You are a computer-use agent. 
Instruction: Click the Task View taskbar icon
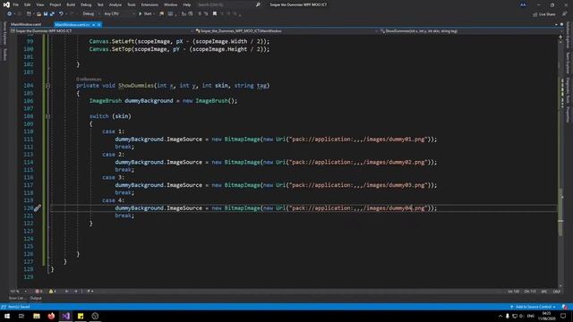pyautogui.click(x=21, y=316)
